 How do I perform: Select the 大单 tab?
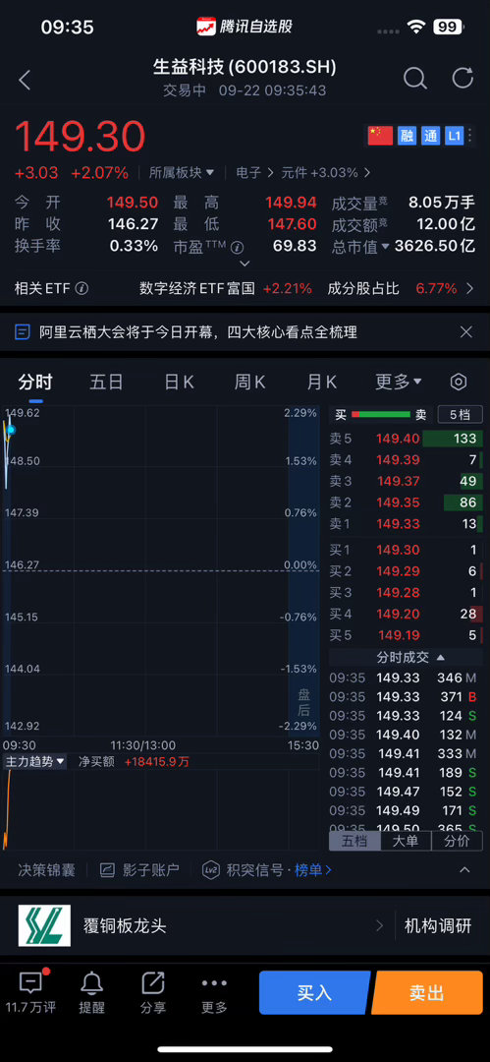click(406, 841)
